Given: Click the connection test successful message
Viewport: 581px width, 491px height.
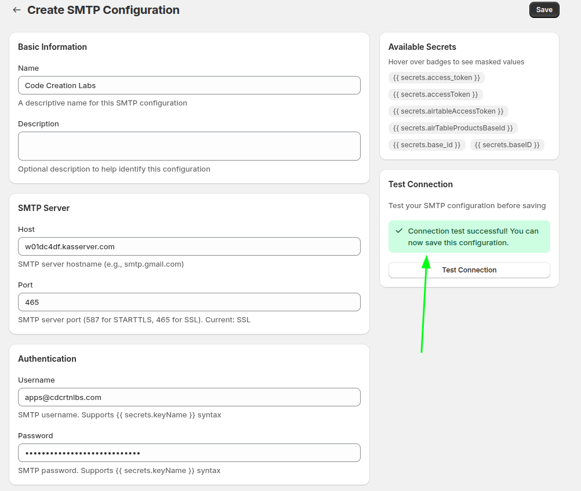Looking at the screenshot, I should point(473,237).
